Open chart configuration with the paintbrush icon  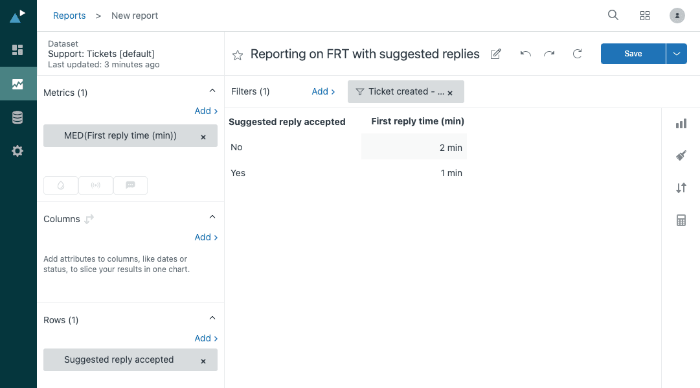681,155
